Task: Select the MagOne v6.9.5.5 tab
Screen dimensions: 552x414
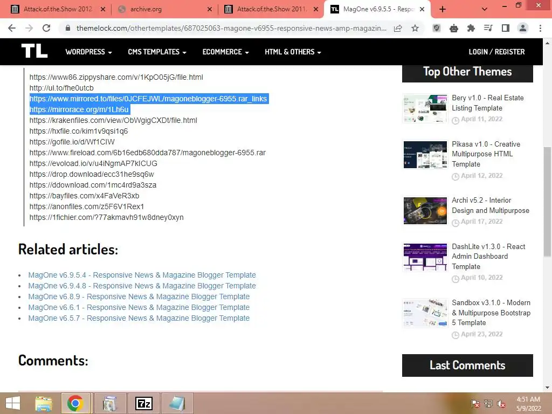Action: pos(377,9)
